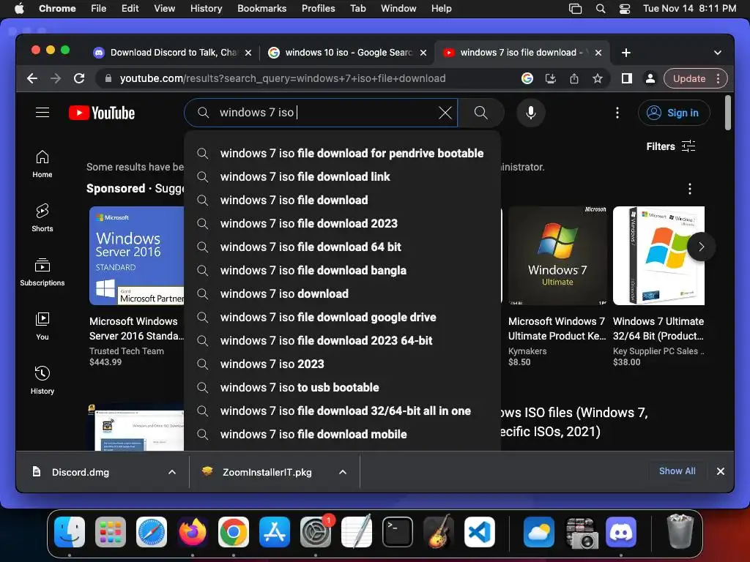
Task: Open the View menu
Action: tap(164, 9)
